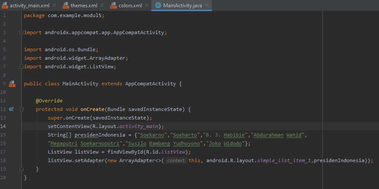Close the colors.xml tab

click(147, 5)
